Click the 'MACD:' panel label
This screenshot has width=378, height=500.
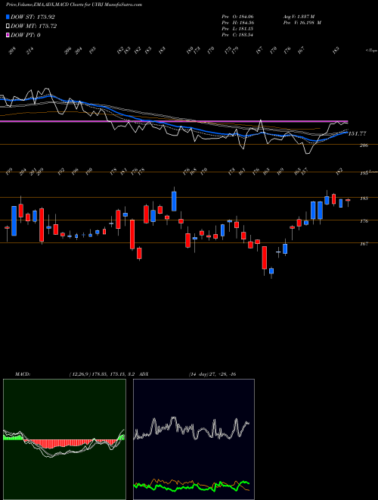point(22,373)
